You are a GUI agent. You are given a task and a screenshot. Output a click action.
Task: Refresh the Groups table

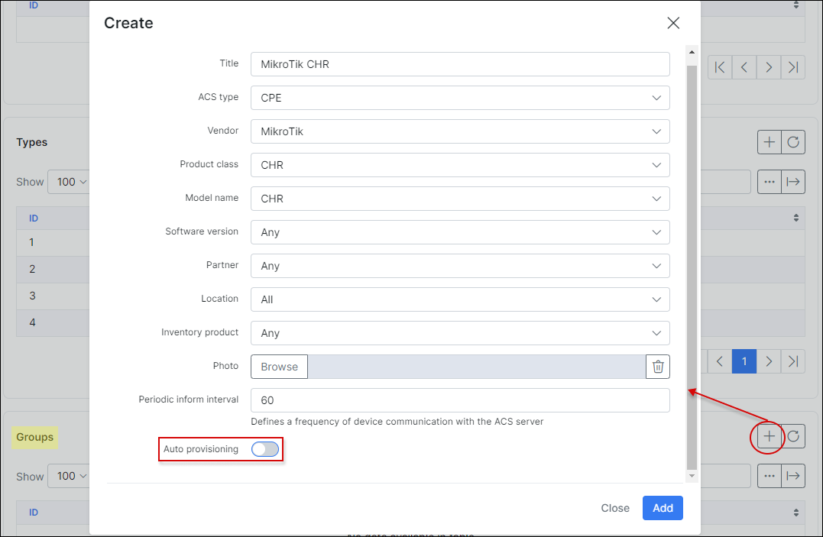794,437
